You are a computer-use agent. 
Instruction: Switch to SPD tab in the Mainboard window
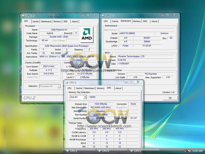[x=145, y=21]
